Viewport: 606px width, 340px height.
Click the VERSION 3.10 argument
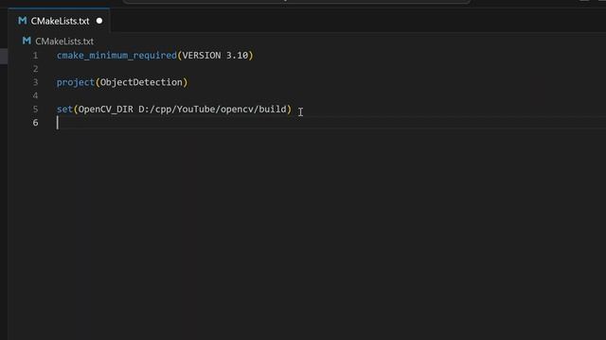[215, 56]
